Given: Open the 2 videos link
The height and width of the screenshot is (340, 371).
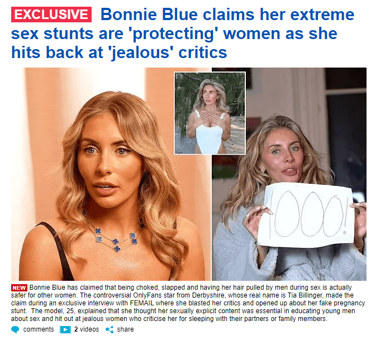Looking at the screenshot, I should coord(87,329).
